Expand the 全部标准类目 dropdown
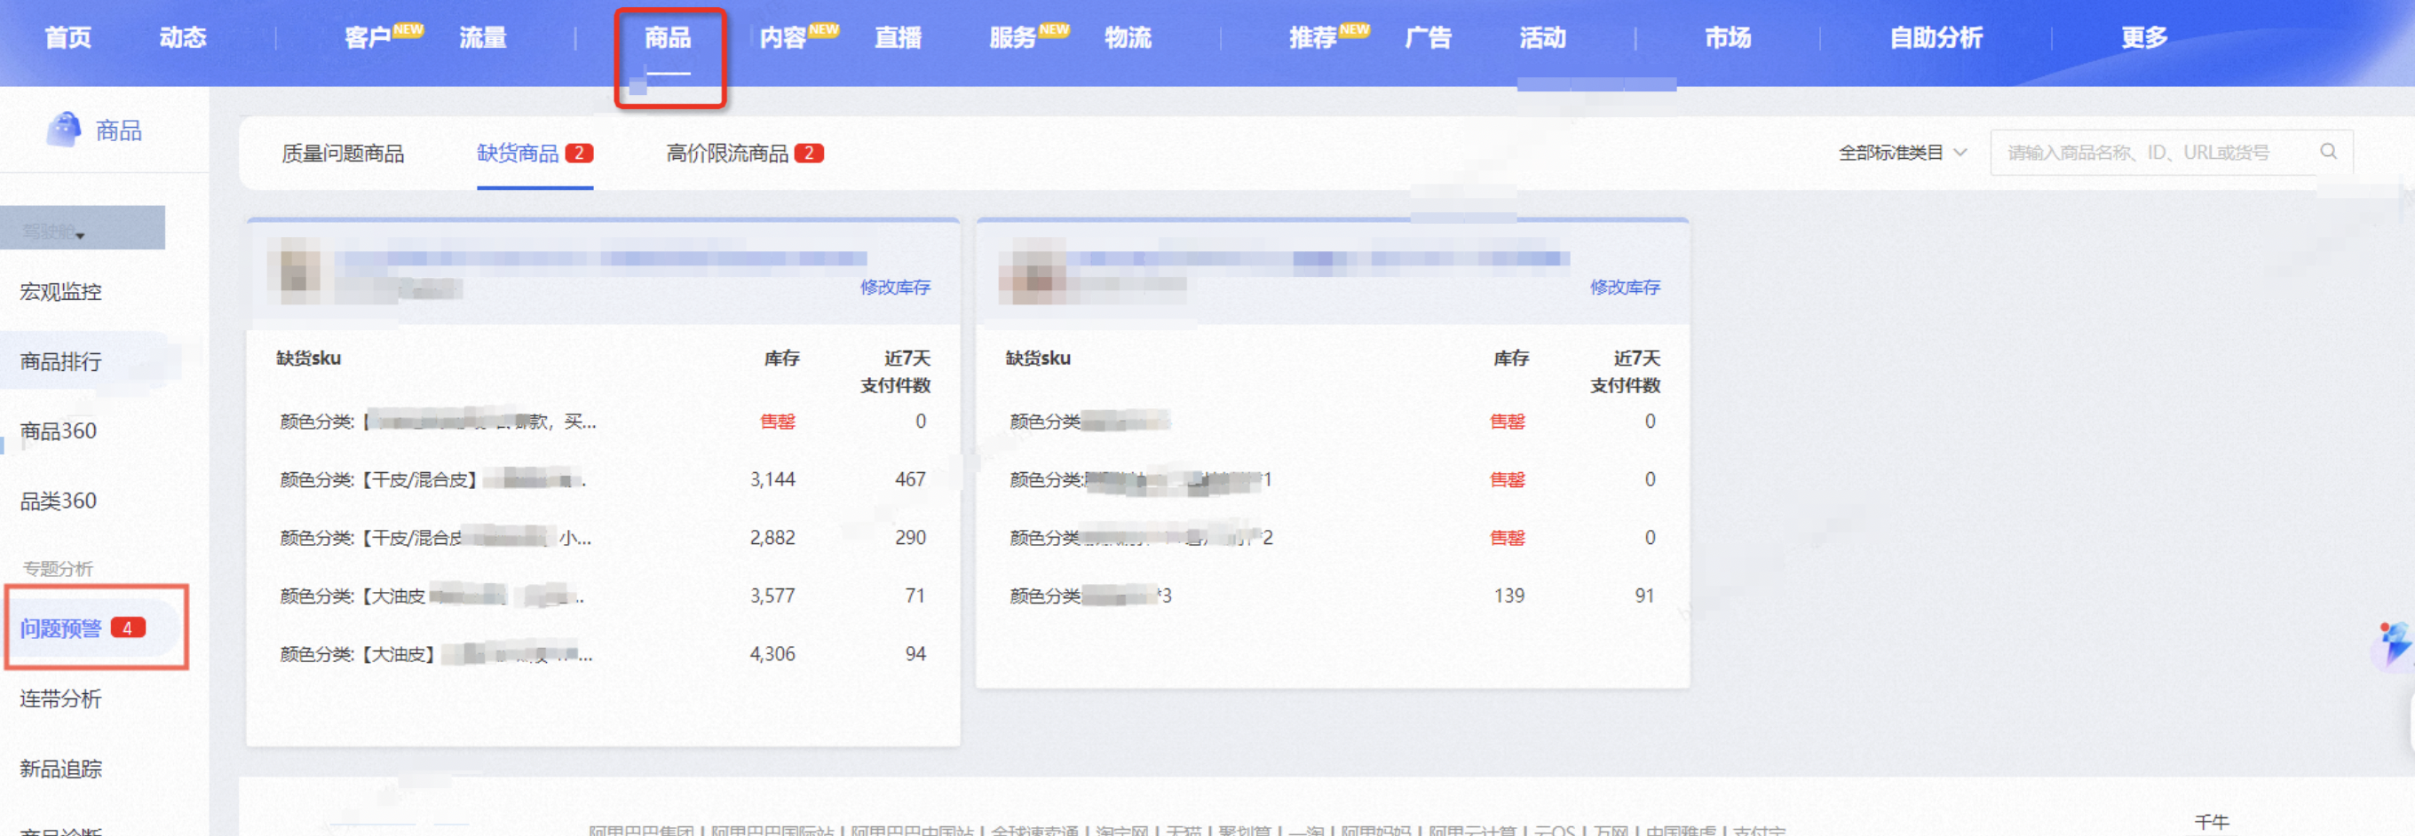2415x836 pixels. pos(1902,152)
